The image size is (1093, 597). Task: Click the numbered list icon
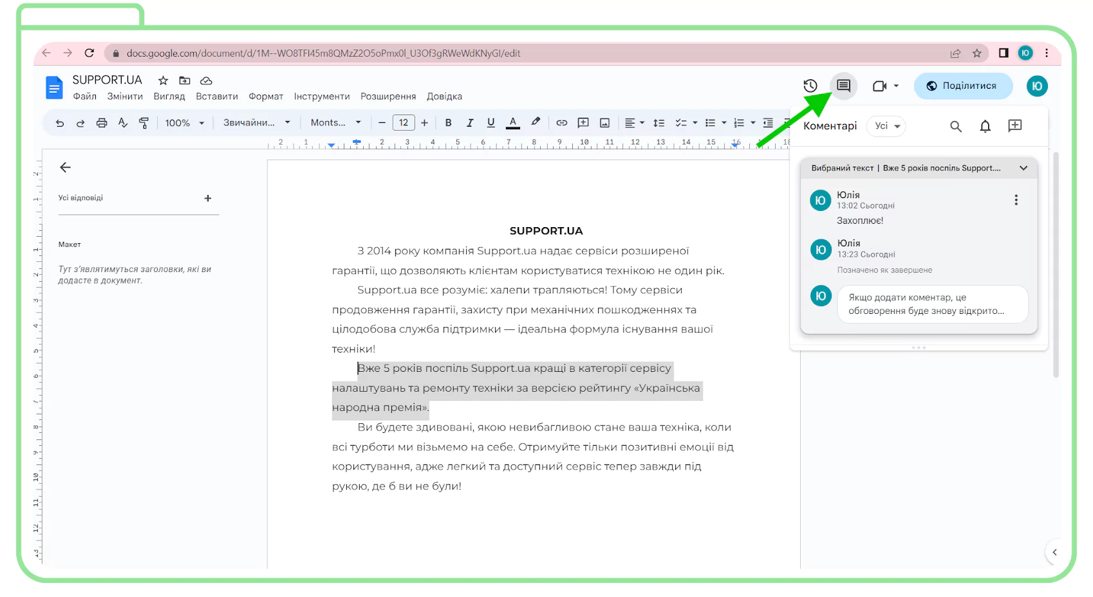[x=739, y=123]
